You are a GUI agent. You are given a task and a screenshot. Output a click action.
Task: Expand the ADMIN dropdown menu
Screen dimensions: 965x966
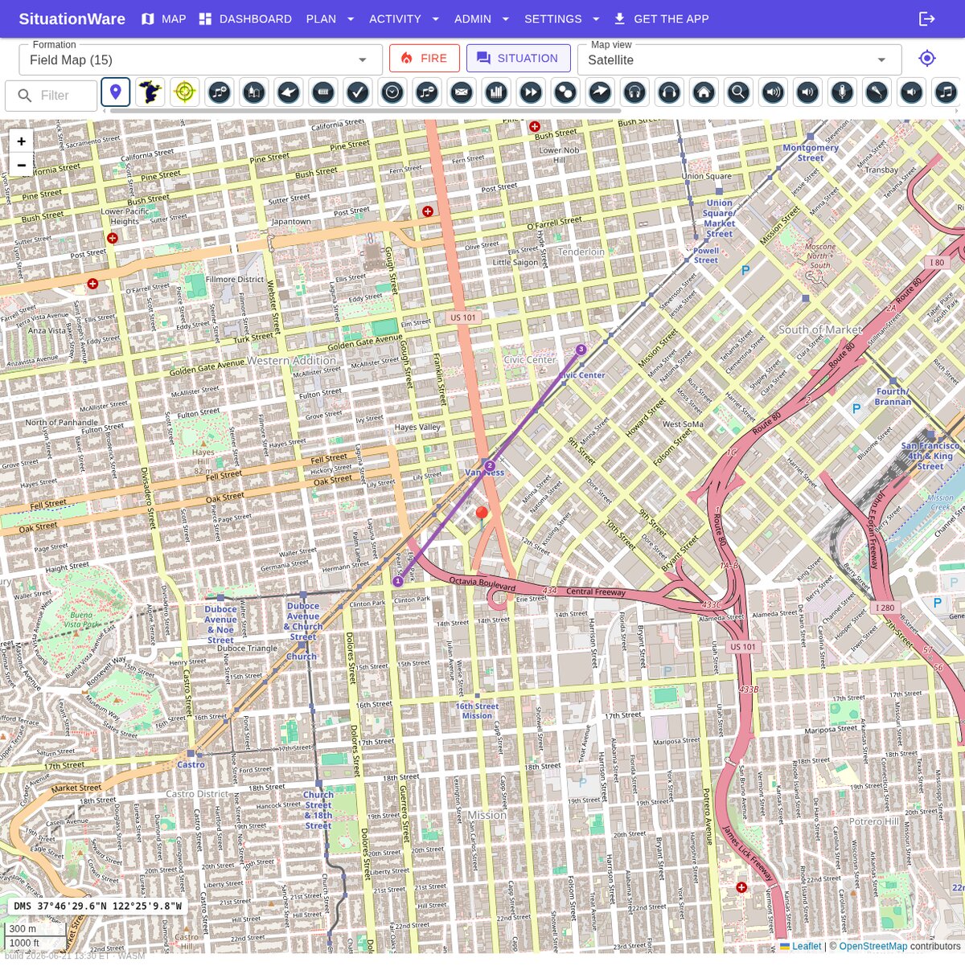point(482,18)
